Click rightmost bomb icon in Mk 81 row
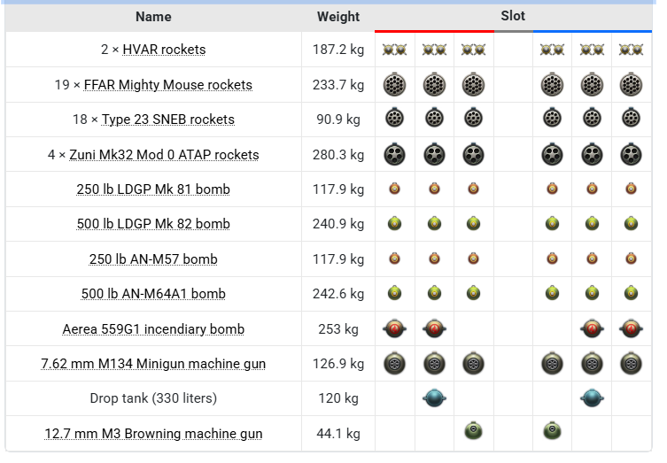Screen dimensions: 667x463 click(x=631, y=189)
